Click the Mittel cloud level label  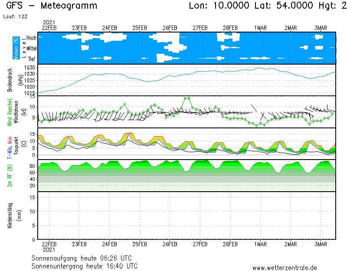pyautogui.click(x=31, y=49)
